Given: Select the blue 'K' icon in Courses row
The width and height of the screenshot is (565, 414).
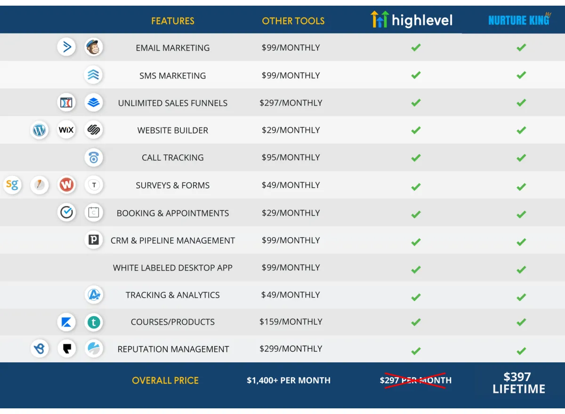Looking at the screenshot, I should point(66,322).
